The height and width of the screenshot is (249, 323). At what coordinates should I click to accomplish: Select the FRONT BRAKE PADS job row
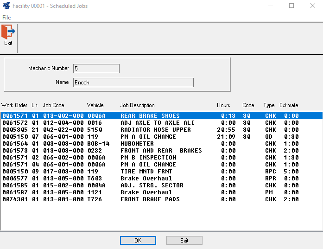[x=150, y=199]
